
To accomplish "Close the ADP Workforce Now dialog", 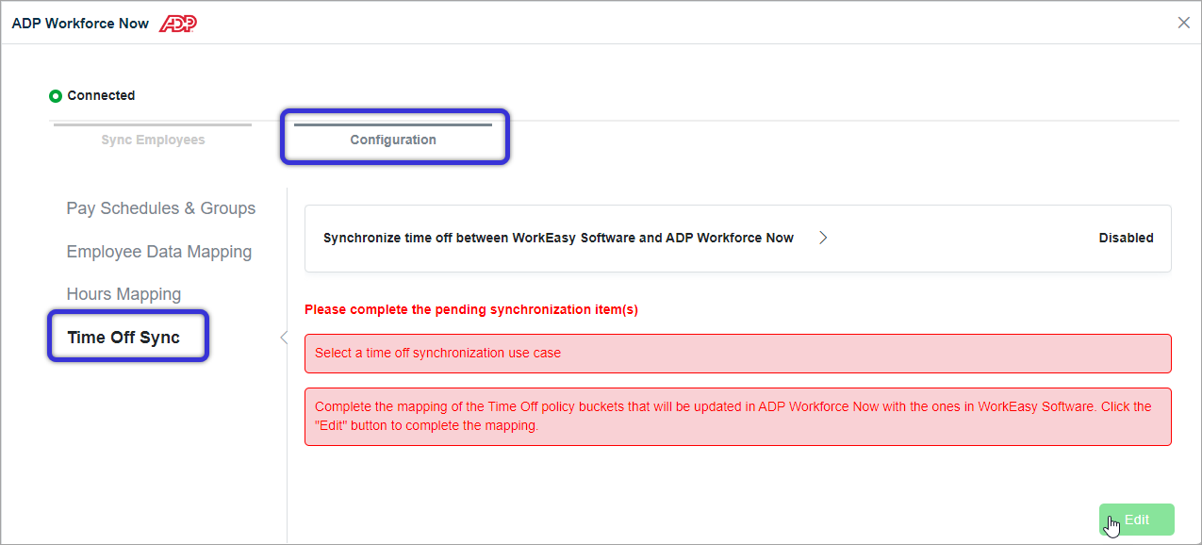I will [1184, 23].
